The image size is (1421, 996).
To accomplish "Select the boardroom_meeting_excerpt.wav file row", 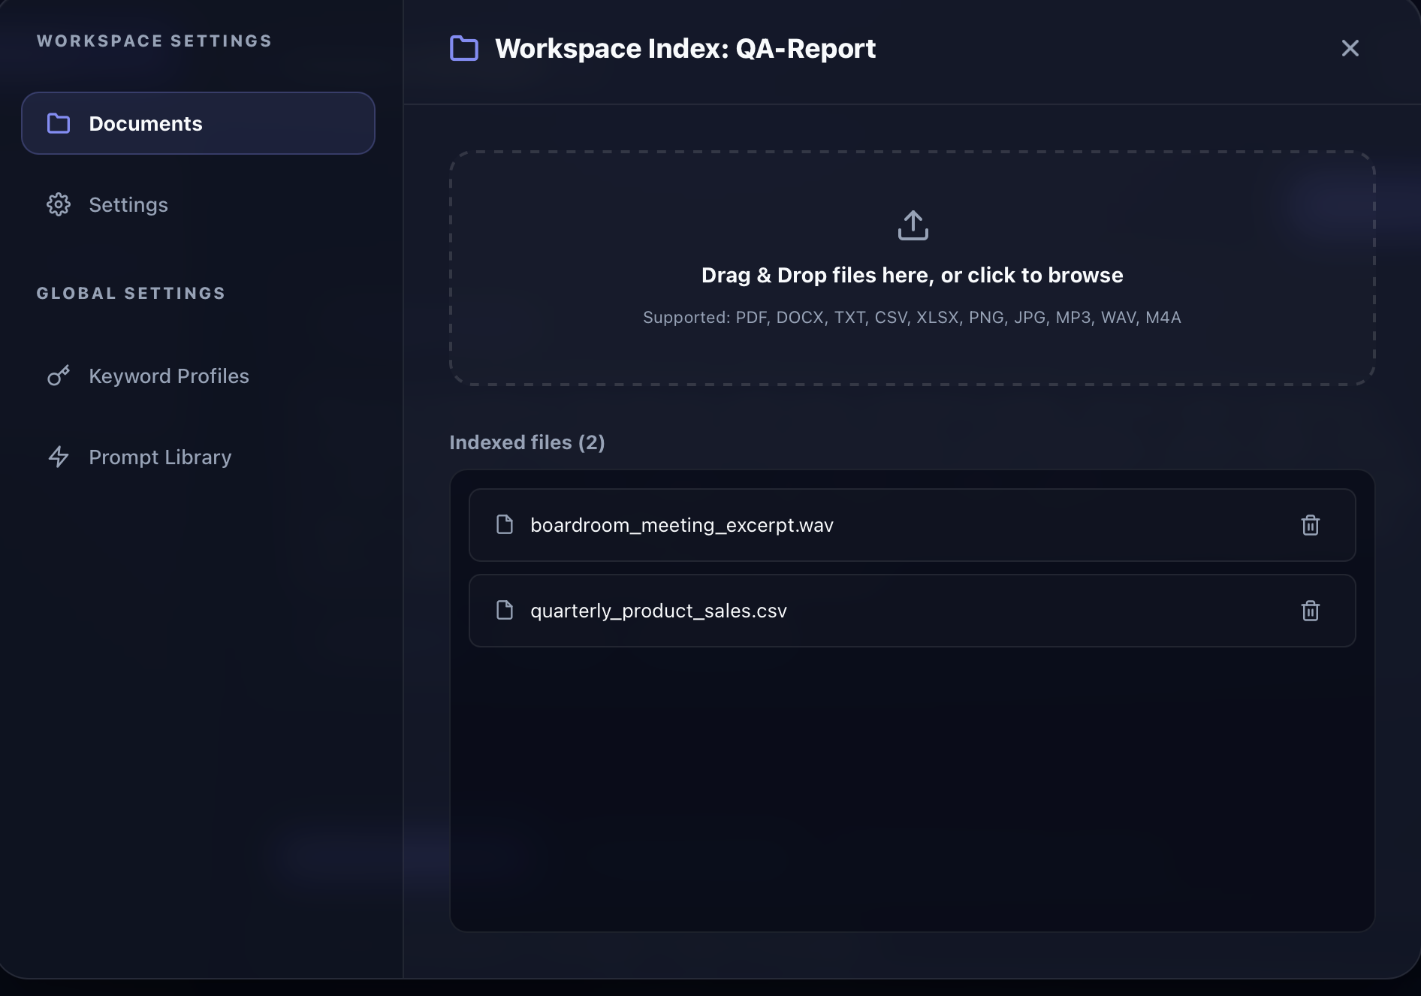I will [912, 525].
